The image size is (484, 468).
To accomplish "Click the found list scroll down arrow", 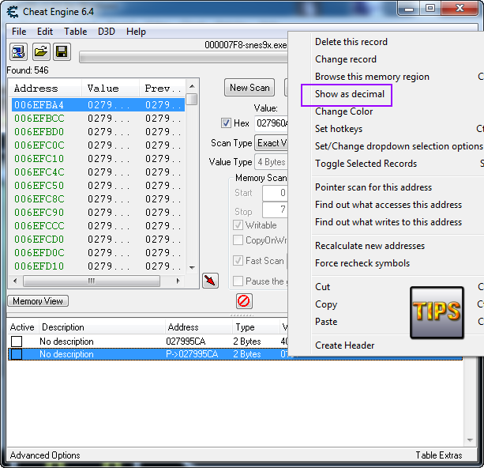I will pos(192,268).
